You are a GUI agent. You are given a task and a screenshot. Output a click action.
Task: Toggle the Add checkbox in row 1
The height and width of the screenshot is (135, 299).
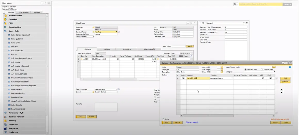pos(263,78)
